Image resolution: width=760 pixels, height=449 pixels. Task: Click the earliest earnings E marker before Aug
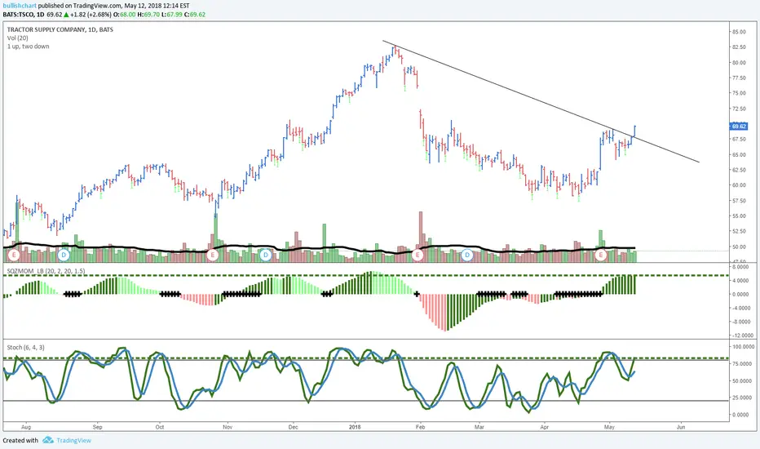point(14,255)
